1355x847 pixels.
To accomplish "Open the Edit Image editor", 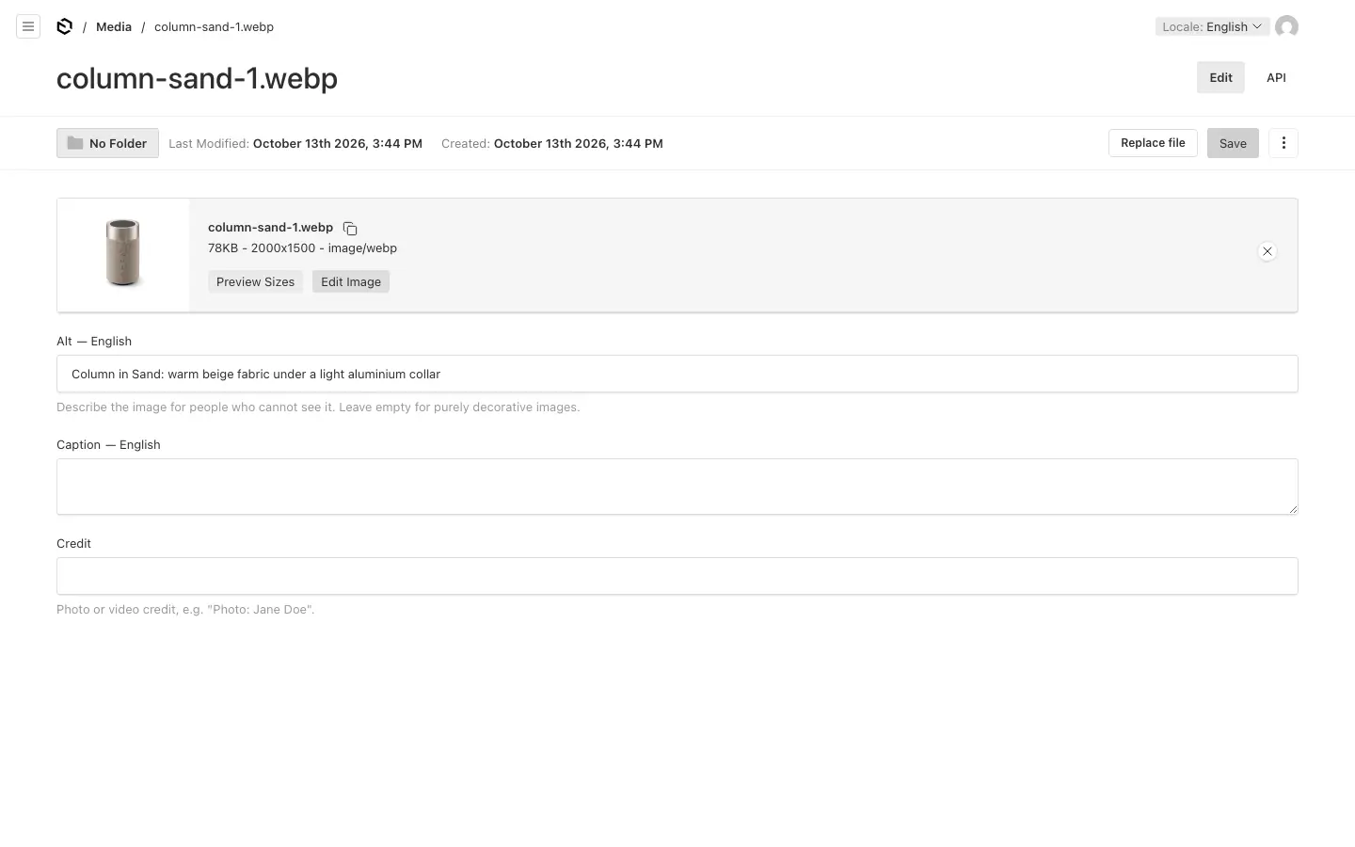I will click(x=351, y=281).
